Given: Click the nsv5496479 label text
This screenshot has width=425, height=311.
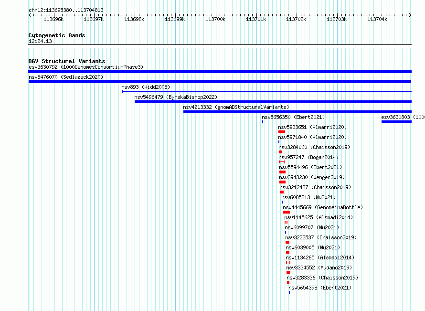Looking at the screenshot, I should 176,97.
